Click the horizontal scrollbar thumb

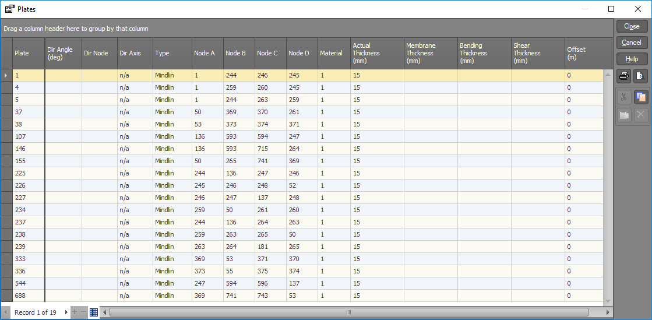[349, 312]
